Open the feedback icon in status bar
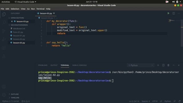The image size is (183, 103). click(175, 101)
